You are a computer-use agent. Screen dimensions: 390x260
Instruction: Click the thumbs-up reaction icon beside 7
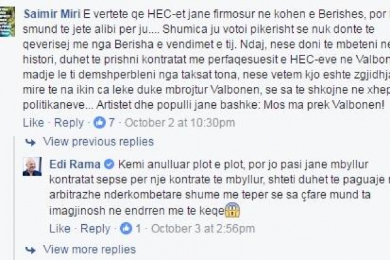click(x=99, y=122)
